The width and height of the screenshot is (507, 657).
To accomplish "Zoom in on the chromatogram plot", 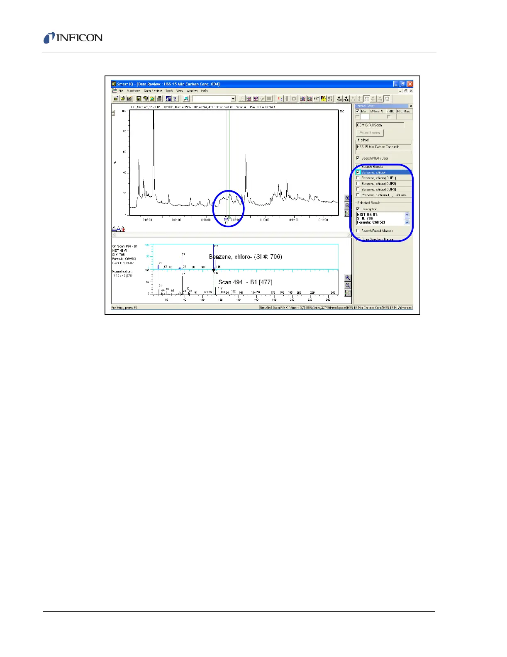I will point(348,198).
